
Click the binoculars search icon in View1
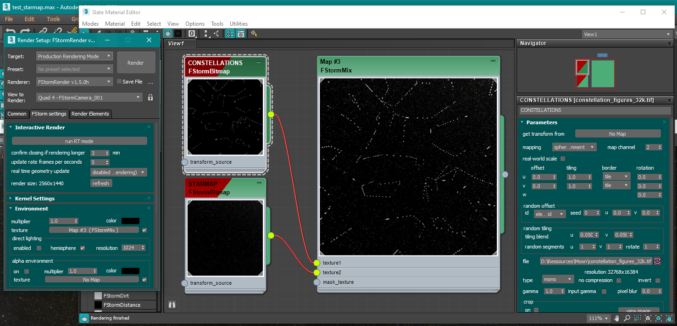click(x=172, y=304)
